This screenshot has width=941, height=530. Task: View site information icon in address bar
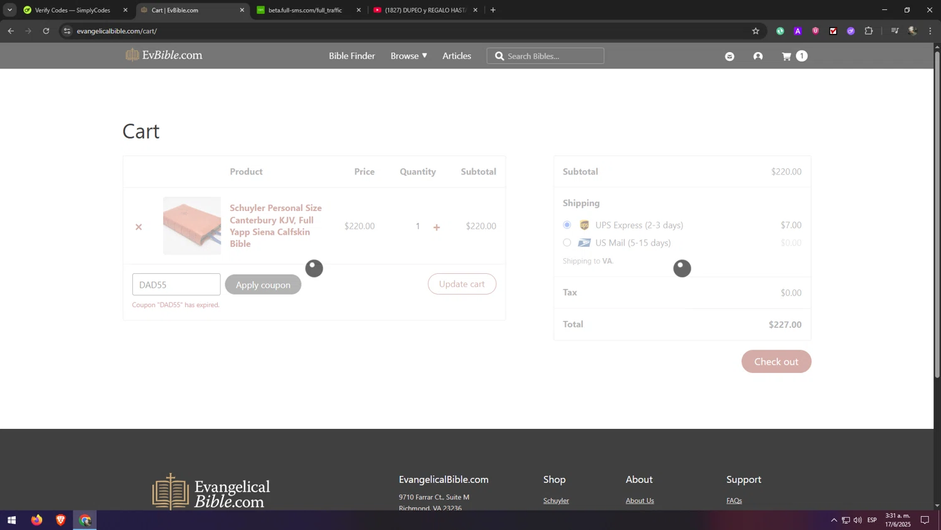(x=67, y=31)
